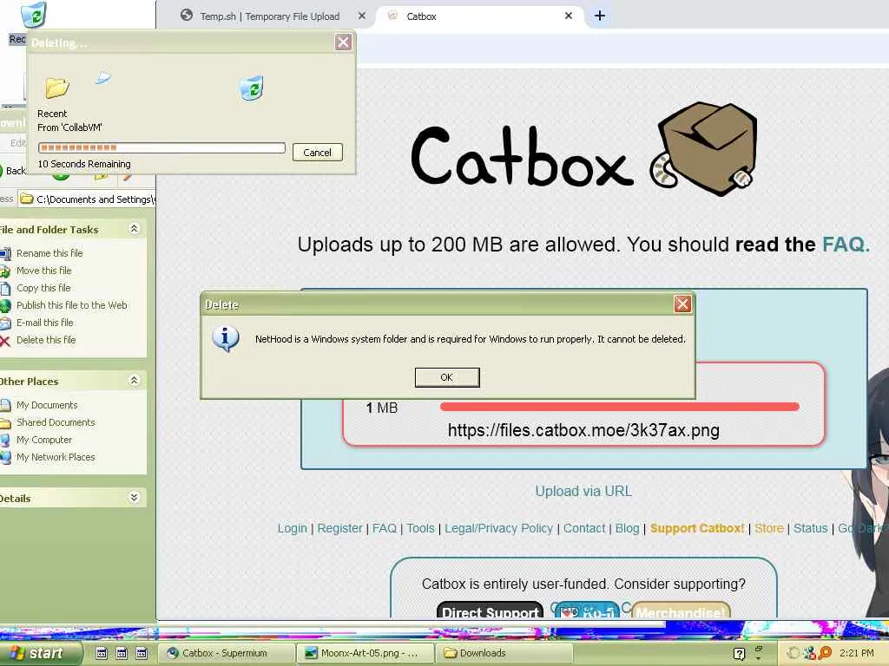
Task: Open My Network Places
Action: click(x=56, y=457)
